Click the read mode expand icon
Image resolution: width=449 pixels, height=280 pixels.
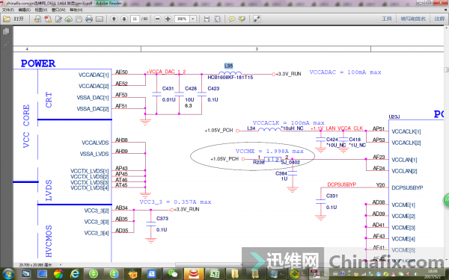(257, 19)
